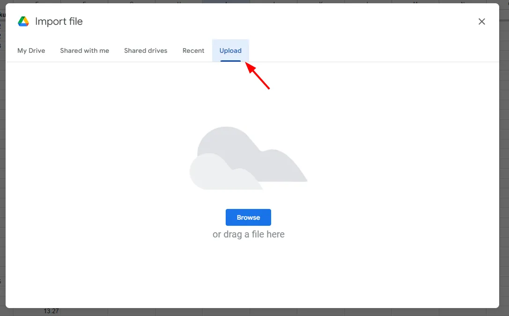Click the highlighted column I header behind dialog
Image resolution: width=509 pixels, height=316 pixels.
coord(226,2)
